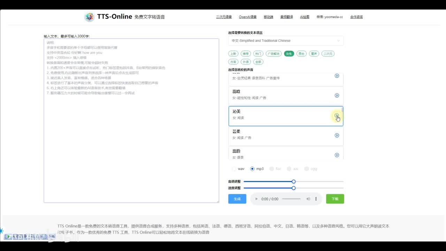Viewport: 446px width, 251px height.
Task: Play the 芸柔 voice preview
Action: click(x=337, y=135)
